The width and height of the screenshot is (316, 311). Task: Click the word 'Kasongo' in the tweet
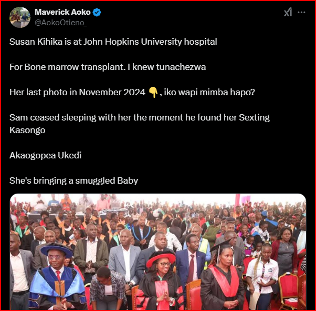pyautogui.click(x=27, y=130)
